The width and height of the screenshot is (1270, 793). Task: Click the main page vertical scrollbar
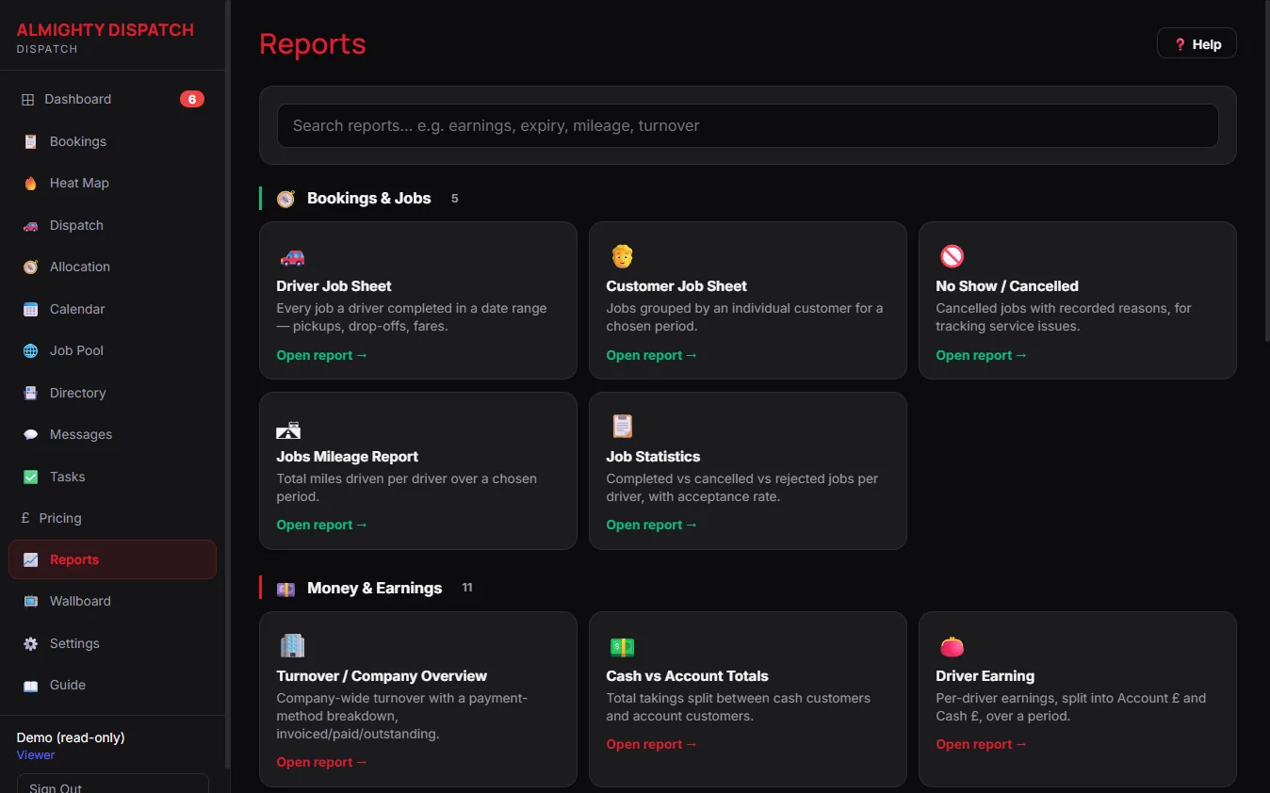tap(1266, 170)
